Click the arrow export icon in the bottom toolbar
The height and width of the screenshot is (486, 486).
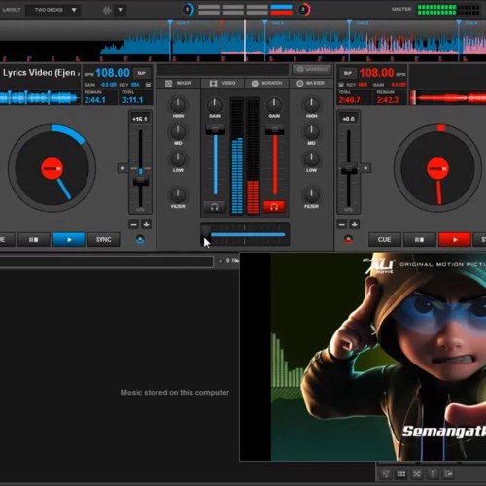tap(448, 474)
